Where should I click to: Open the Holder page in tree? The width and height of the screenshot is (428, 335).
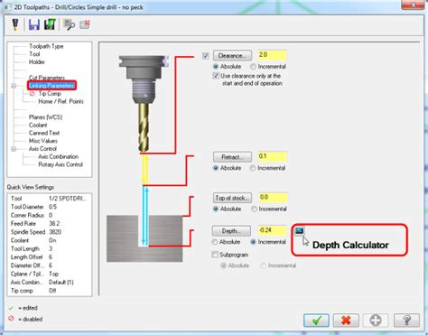[37, 62]
